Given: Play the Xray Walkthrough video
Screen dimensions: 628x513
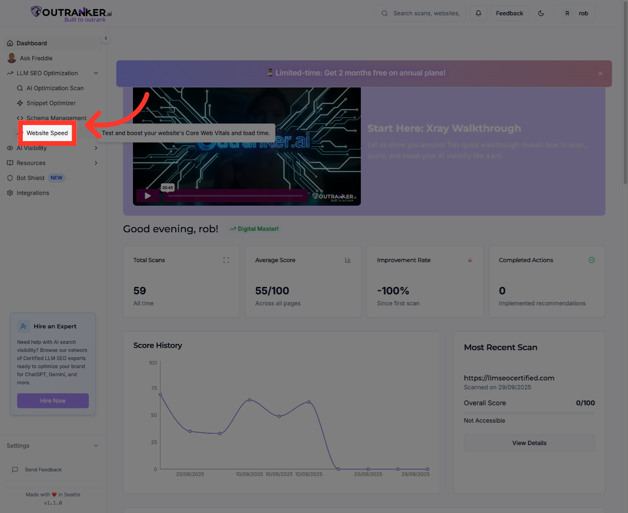Looking at the screenshot, I should [148, 195].
